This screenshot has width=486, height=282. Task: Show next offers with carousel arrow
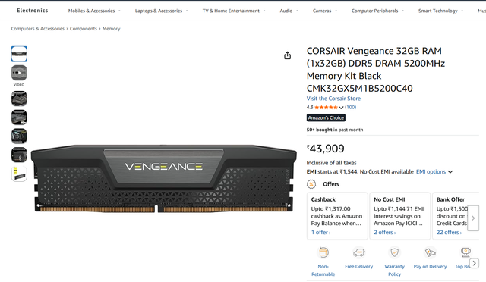tap(473, 218)
